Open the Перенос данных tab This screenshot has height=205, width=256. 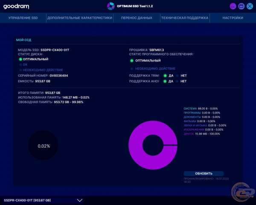click(x=137, y=18)
